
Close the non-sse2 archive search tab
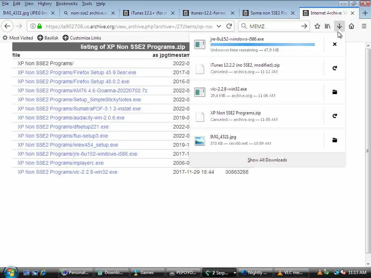tap(113, 13)
